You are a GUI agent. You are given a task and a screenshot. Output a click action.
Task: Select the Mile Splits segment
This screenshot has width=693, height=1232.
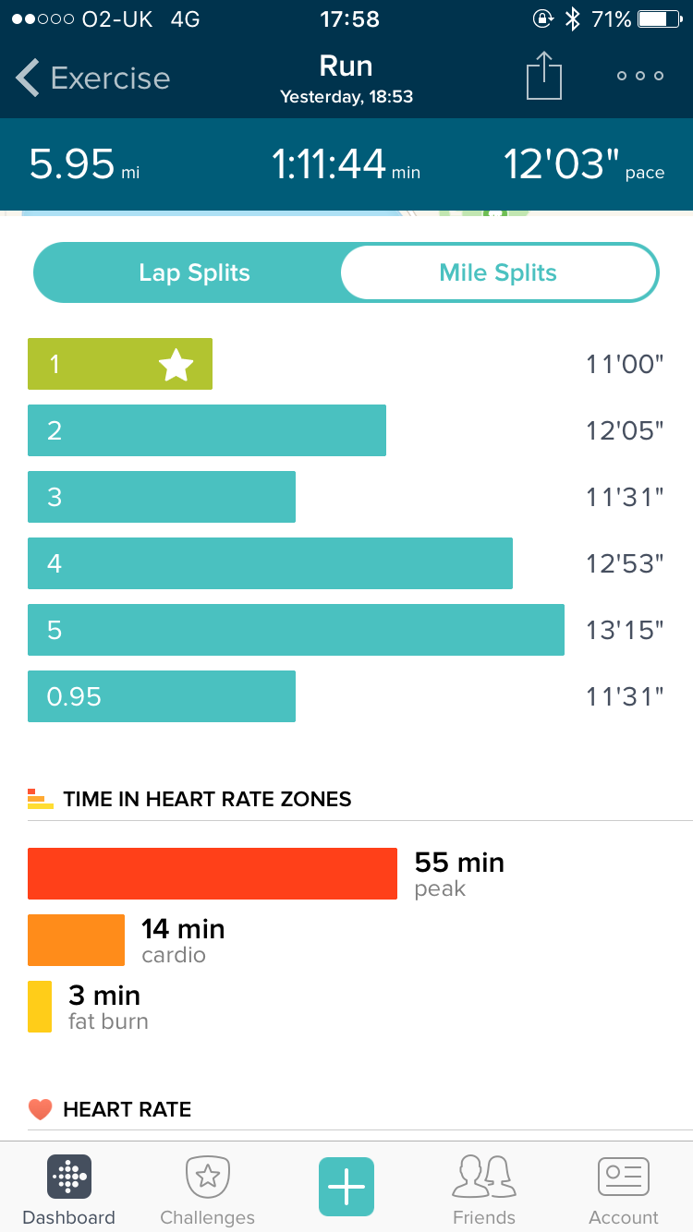coord(498,273)
